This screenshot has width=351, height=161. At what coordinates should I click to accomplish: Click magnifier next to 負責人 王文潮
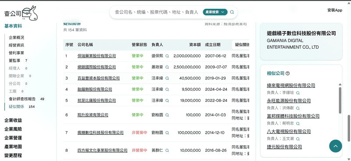tap(298, 139)
